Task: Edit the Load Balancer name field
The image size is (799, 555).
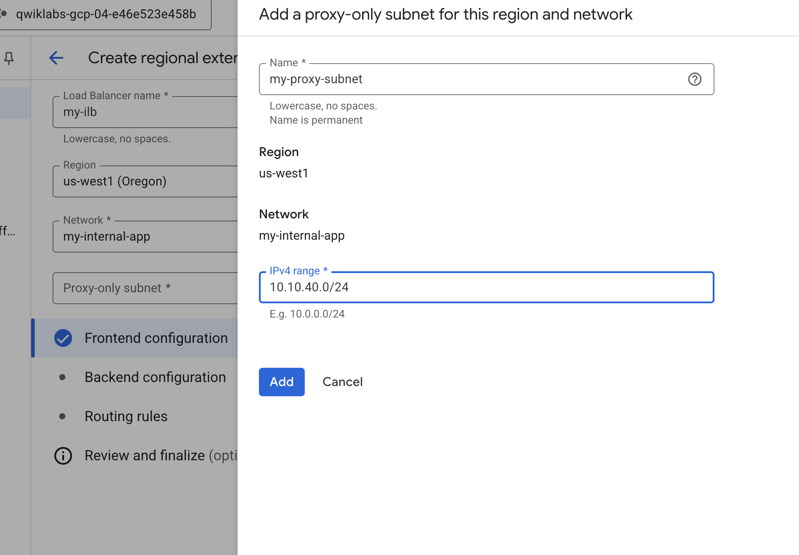Action: pyautogui.click(x=145, y=112)
